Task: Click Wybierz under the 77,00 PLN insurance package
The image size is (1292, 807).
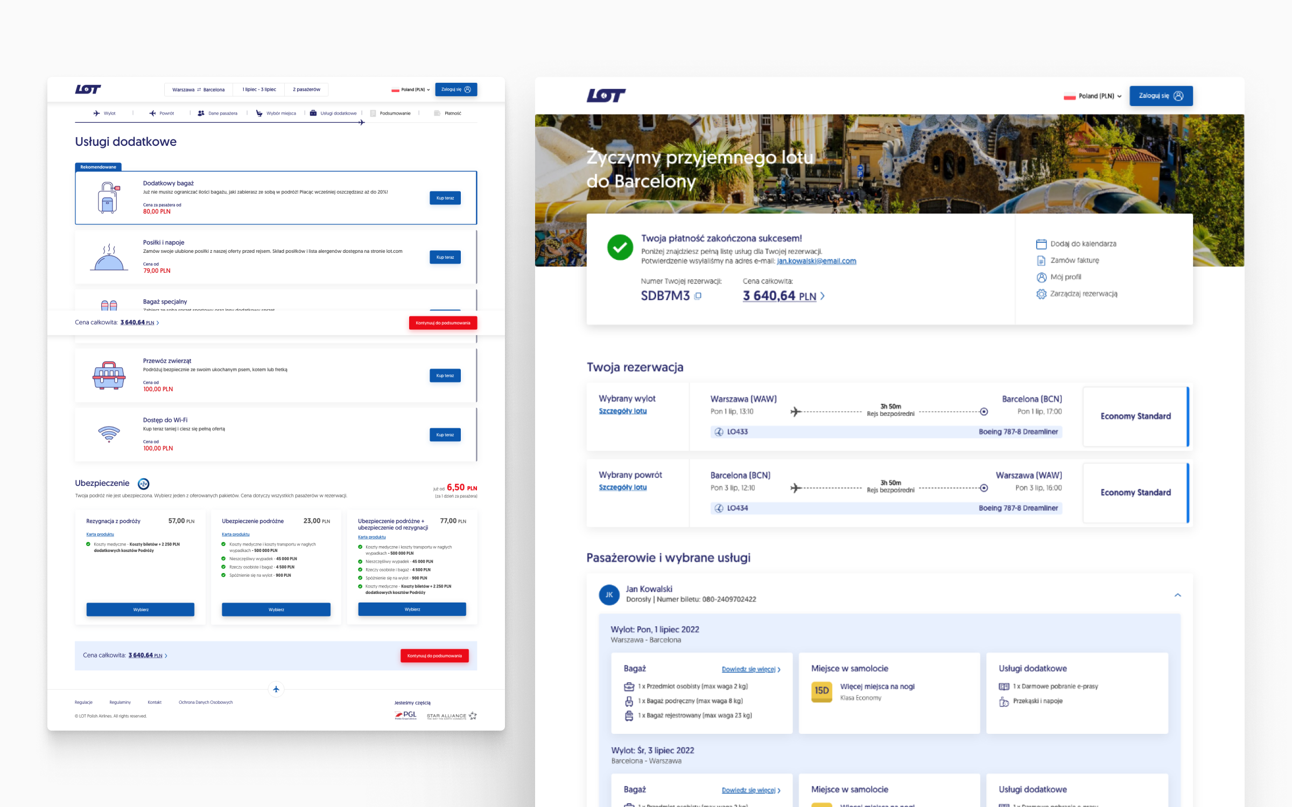Action: [x=412, y=610]
